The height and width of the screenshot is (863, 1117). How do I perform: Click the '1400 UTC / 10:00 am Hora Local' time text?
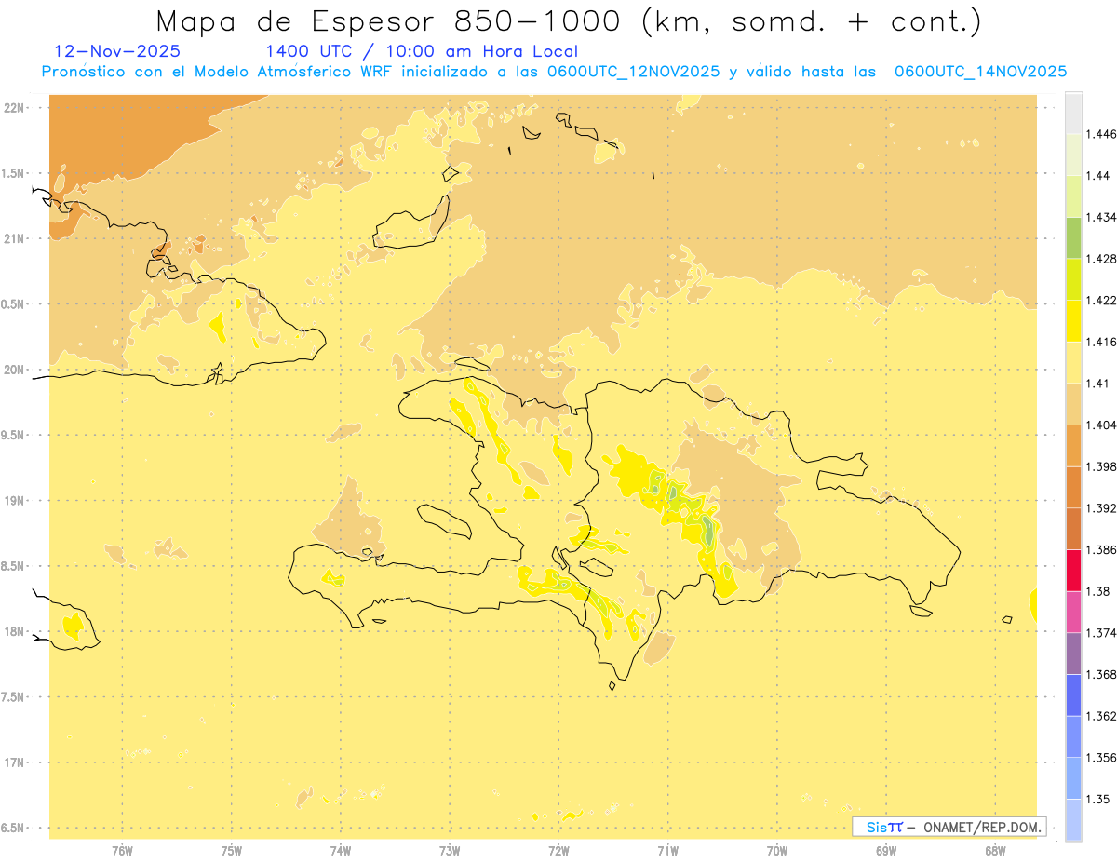[422, 52]
